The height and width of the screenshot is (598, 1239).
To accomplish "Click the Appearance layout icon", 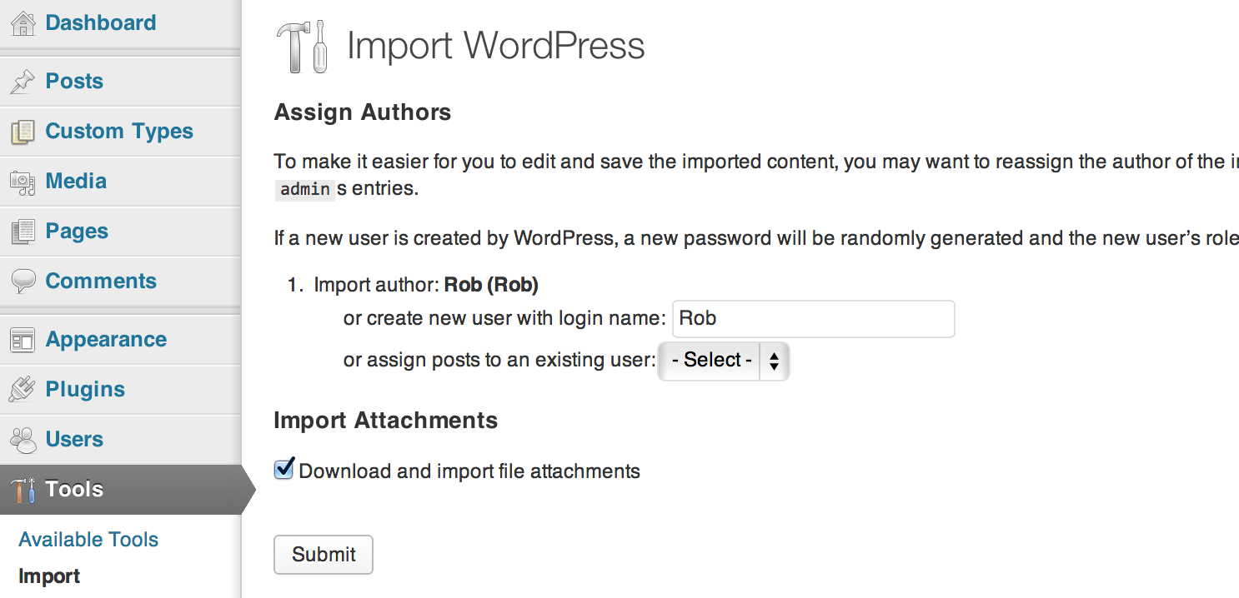I will 23,340.
